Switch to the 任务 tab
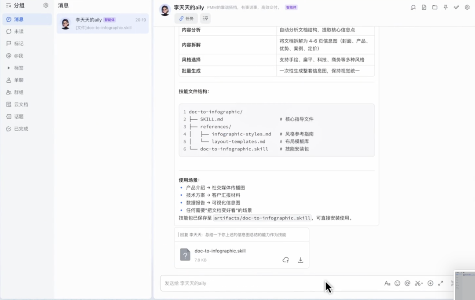This screenshot has height=300, width=475. (186, 18)
